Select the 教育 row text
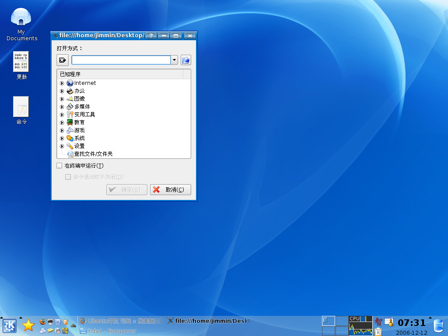The image size is (448, 336). (80, 122)
